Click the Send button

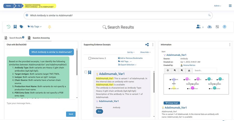tap(71, 114)
